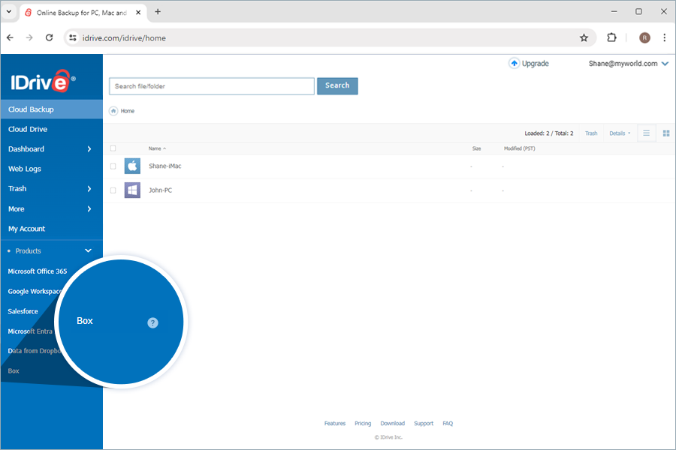Click the Box label in magnified circle
The height and width of the screenshot is (450, 676).
84,321
